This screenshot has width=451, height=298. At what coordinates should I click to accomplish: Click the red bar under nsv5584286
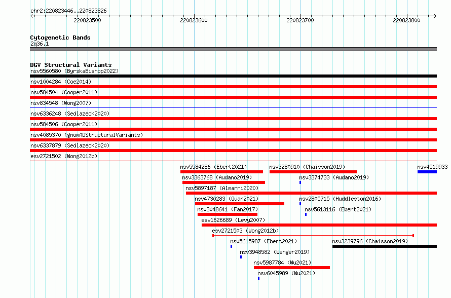click(221, 172)
